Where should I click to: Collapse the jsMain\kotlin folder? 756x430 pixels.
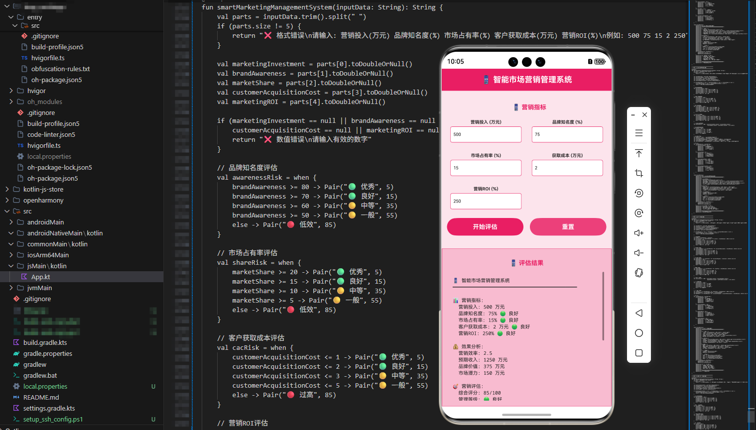pos(11,266)
